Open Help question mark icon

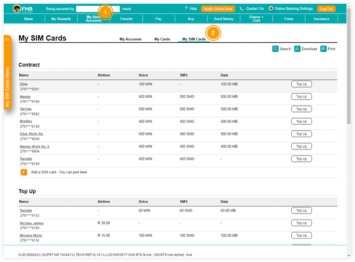coord(186,8)
